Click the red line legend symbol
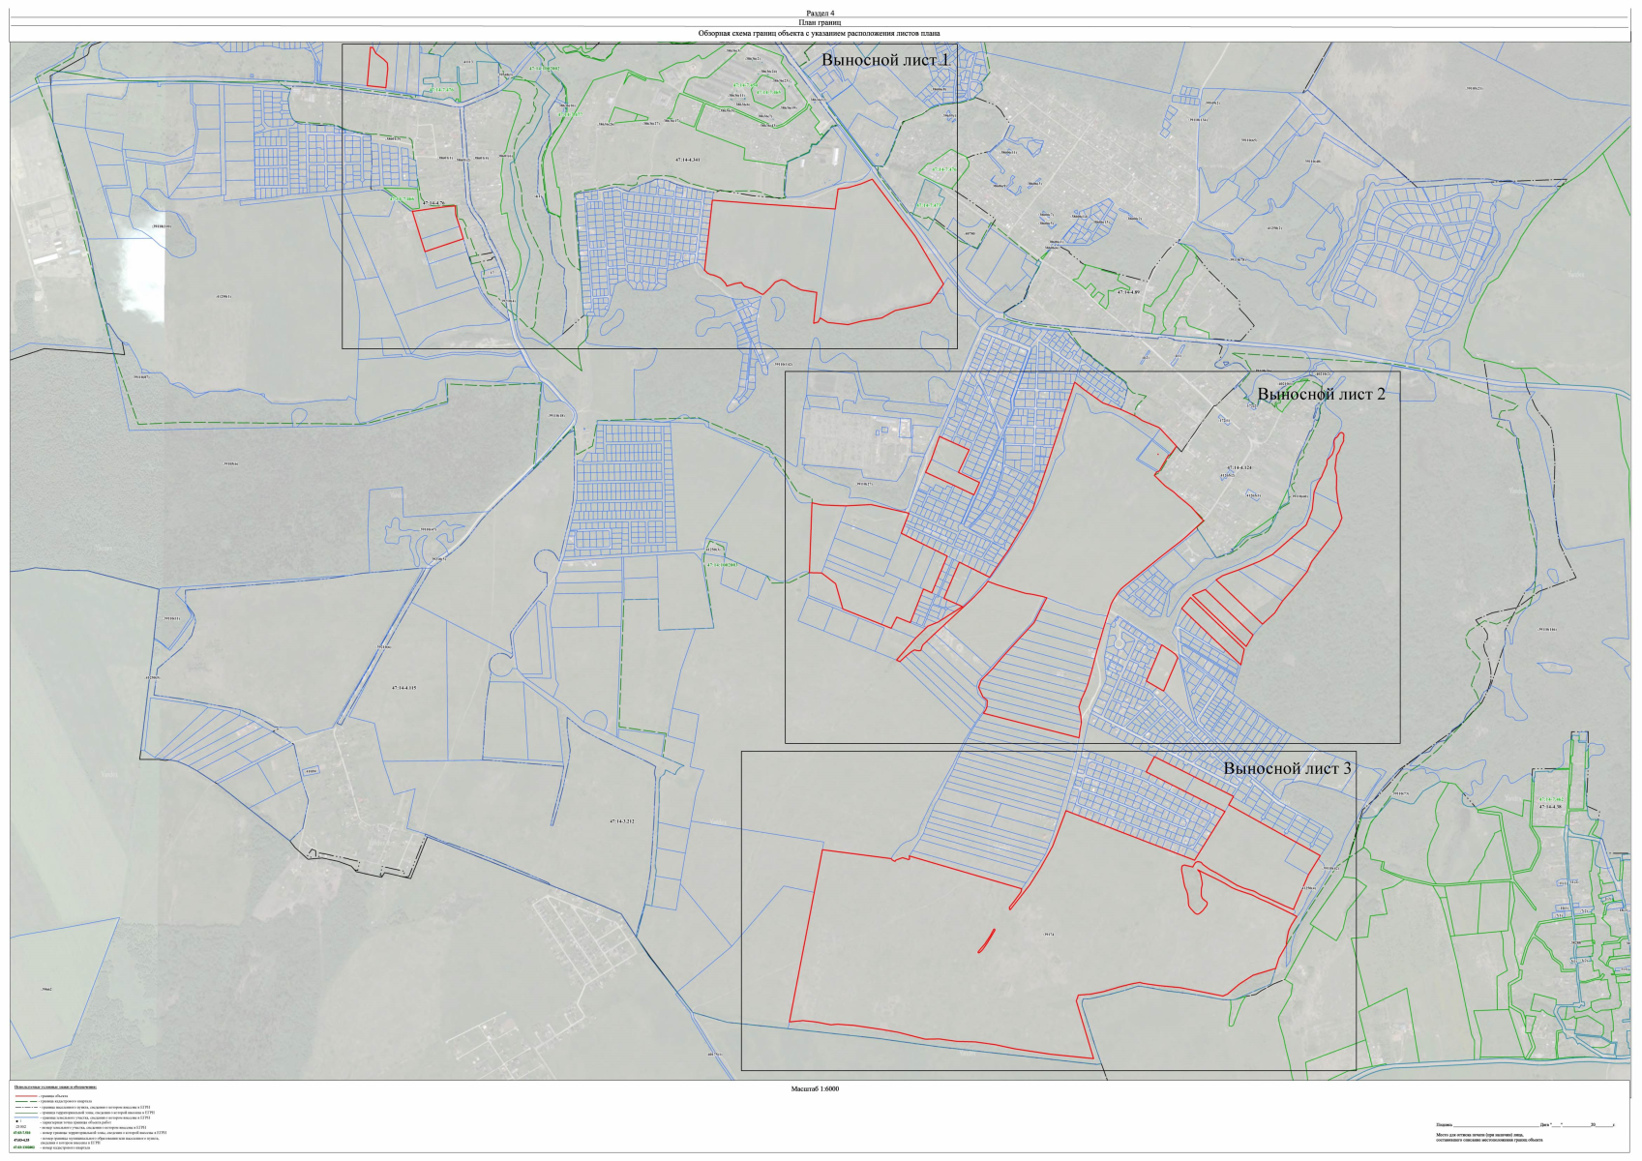 26,1096
